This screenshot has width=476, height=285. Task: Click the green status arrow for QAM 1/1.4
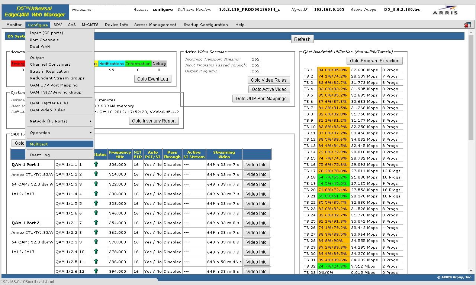pos(96,193)
